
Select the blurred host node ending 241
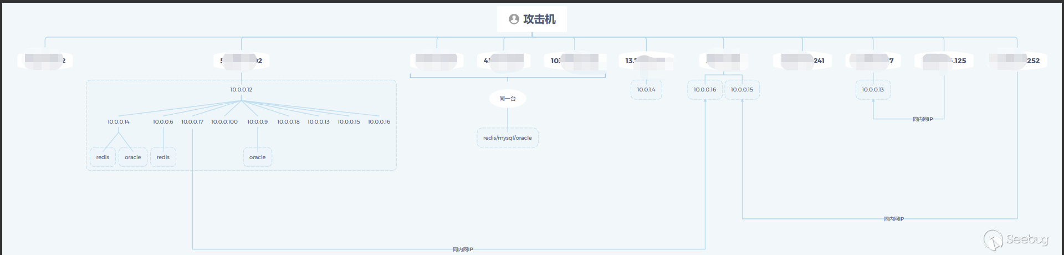[802, 60]
